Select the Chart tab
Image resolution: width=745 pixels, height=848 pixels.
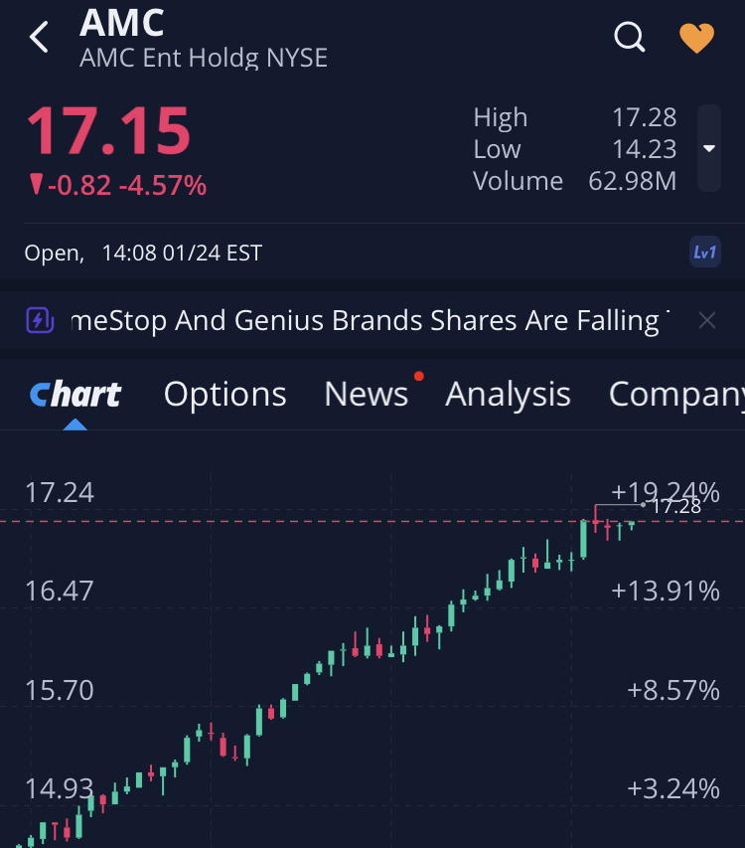[x=75, y=395]
